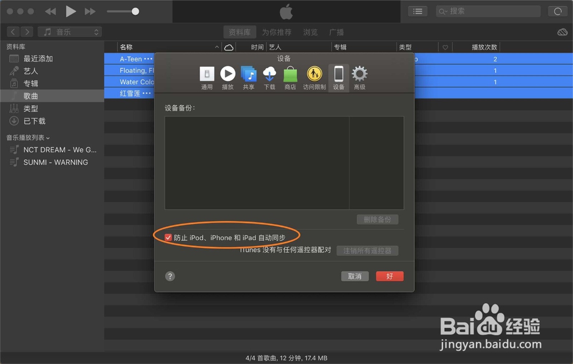Click the help question mark button
This screenshot has height=364, width=573.
[170, 276]
